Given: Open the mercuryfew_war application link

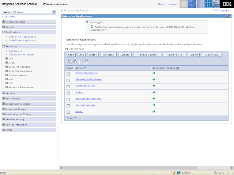Looking at the screenshot, I should point(86,105).
